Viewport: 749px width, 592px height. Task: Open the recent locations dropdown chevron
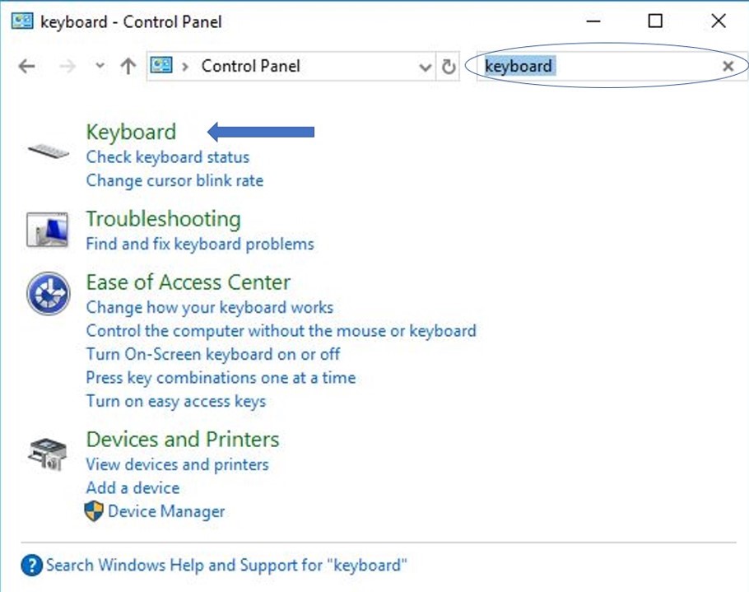click(x=100, y=67)
